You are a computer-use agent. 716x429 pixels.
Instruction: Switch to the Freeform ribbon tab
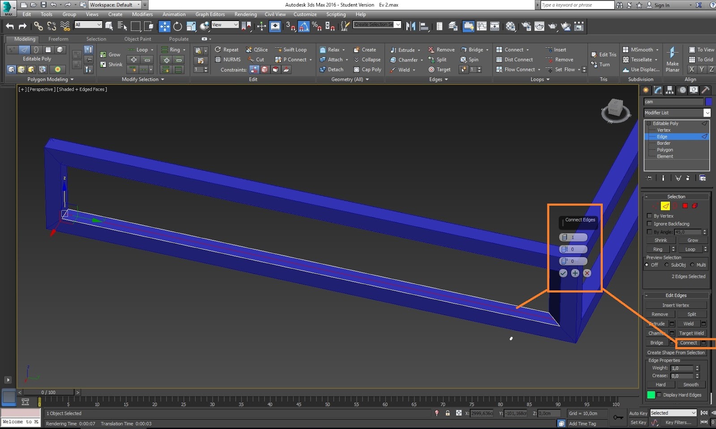click(x=58, y=39)
